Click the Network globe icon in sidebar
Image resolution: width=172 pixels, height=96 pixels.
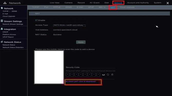(2, 8)
